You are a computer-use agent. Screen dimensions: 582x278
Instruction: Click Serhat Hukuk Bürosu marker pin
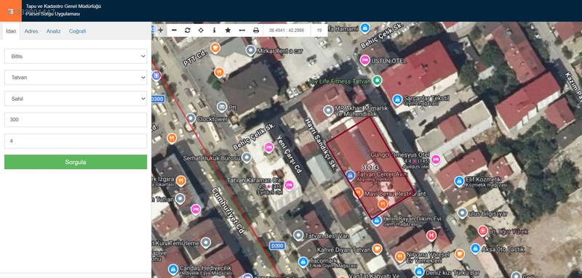247,158
